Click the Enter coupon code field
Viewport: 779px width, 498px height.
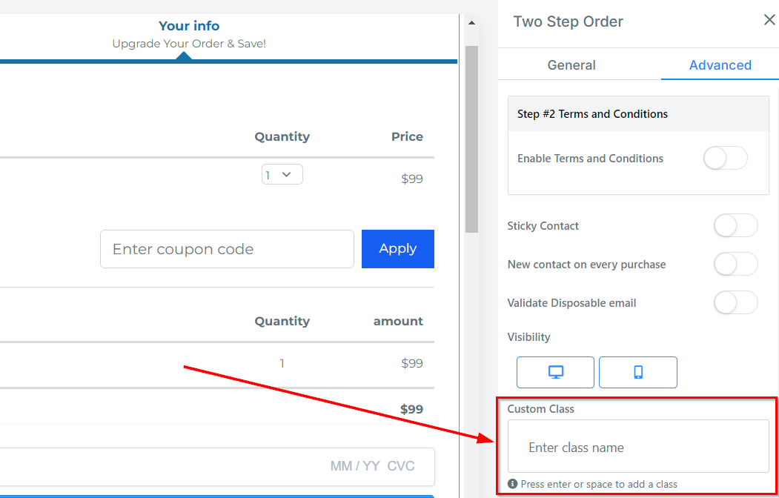tap(227, 249)
